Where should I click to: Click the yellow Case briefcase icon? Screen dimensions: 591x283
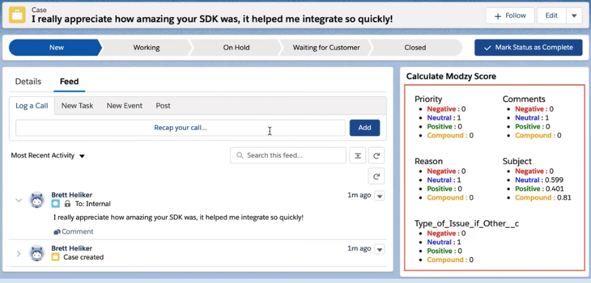pos(17,15)
